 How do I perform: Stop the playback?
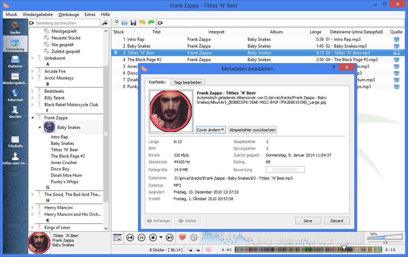tap(153, 237)
